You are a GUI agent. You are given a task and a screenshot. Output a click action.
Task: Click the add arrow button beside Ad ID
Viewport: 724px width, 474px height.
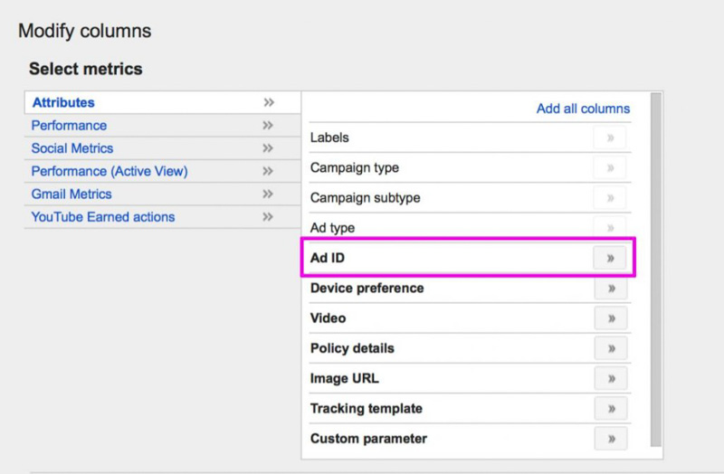pyautogui.click(x=610, y=259)
